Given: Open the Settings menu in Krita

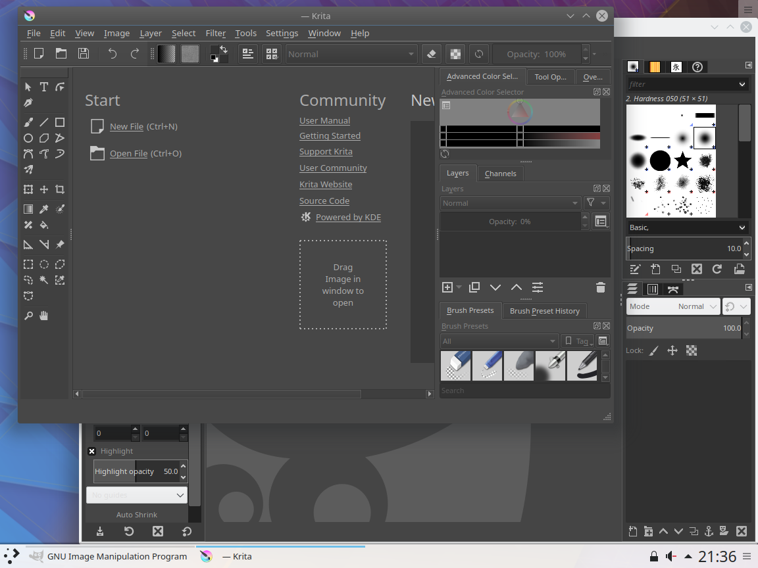Looking at the screenshot, I should tap(282, 34).
